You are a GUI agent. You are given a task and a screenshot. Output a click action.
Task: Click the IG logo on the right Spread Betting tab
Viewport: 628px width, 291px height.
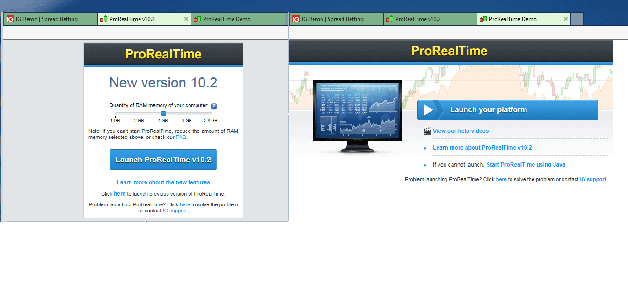click(297, 19)
